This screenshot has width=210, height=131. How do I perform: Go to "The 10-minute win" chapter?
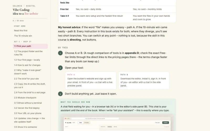[x=23, y=36]
